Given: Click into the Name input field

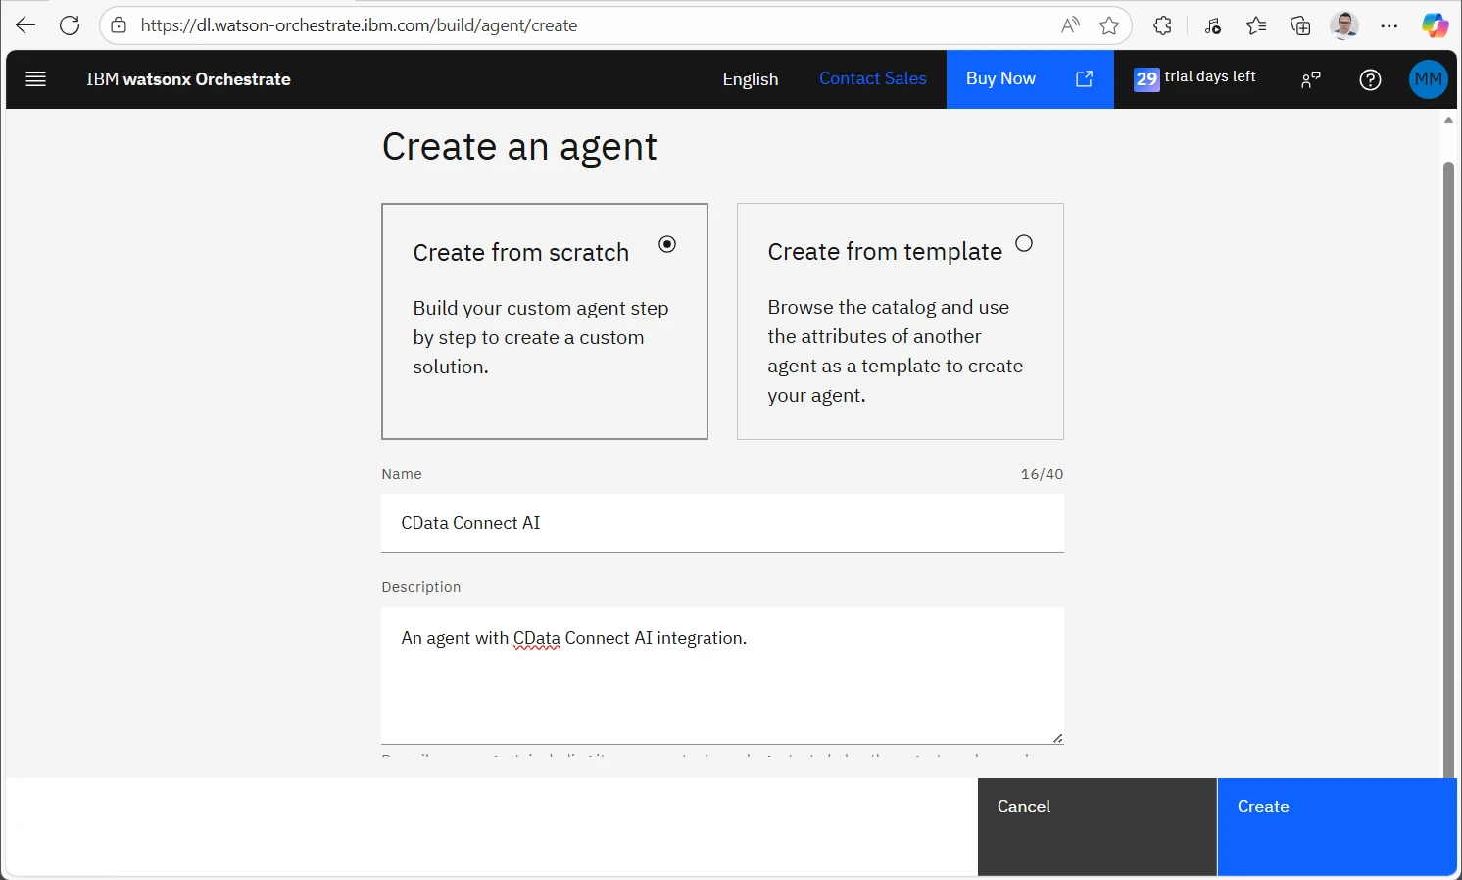Looking at the screenshot, I should pyautogui.click(x=722, y=523).
